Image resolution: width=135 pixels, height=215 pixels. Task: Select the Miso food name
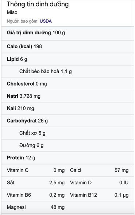pos(12,12)
